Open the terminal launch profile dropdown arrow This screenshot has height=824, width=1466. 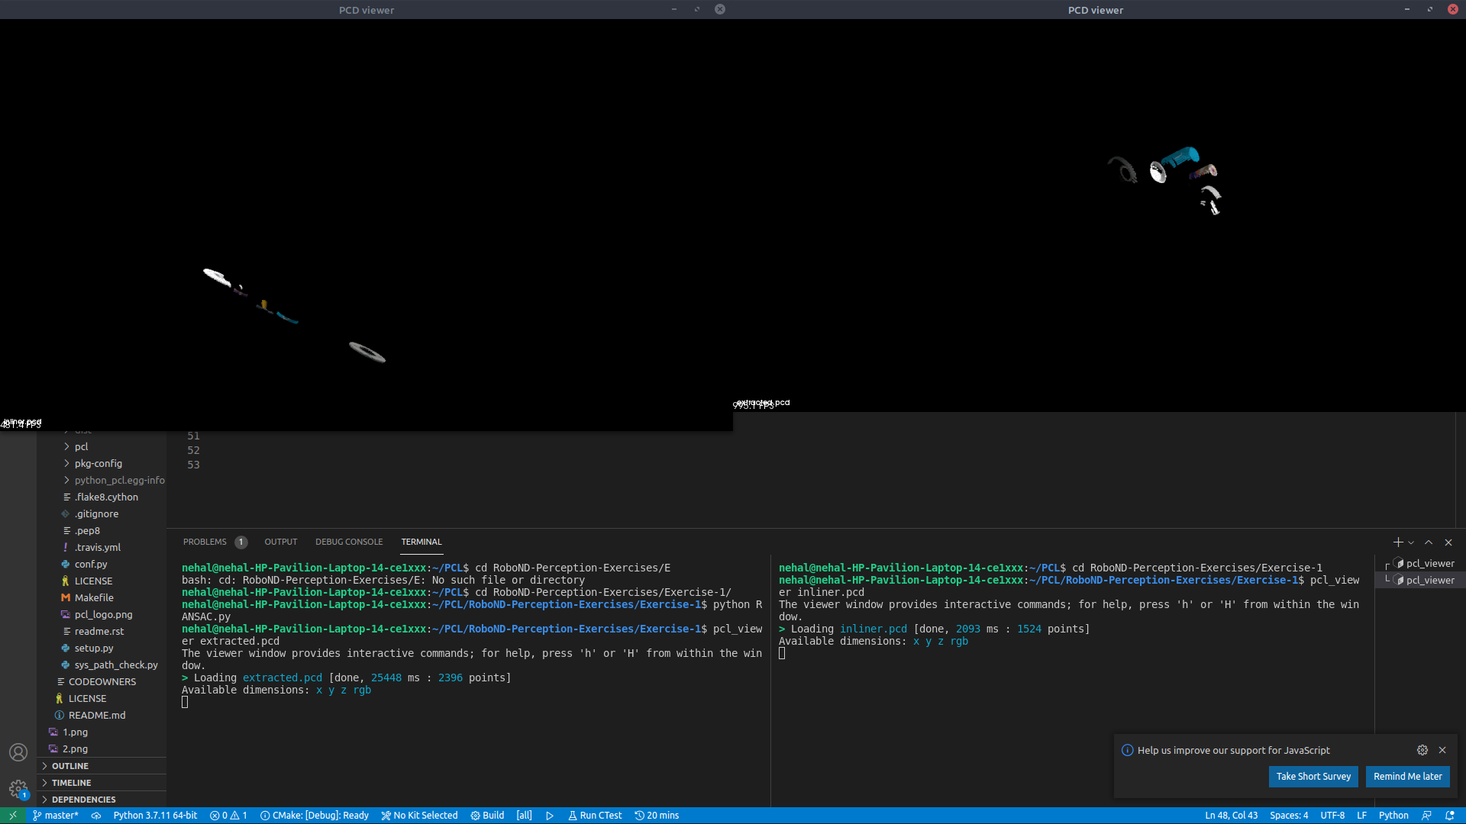click(1411, 542)
